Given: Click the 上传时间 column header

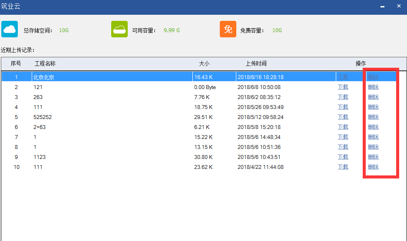Looking at the screenshot, I should click(x=256, y=64).
